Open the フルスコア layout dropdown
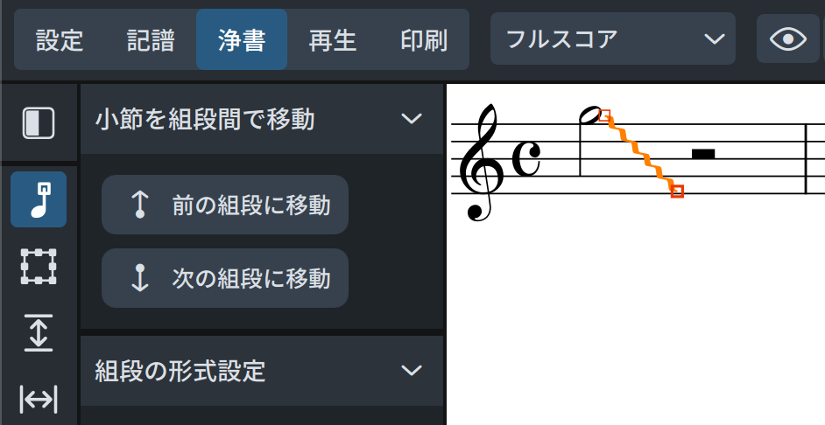This screenshot has width=825, height=425. [612, 39]
